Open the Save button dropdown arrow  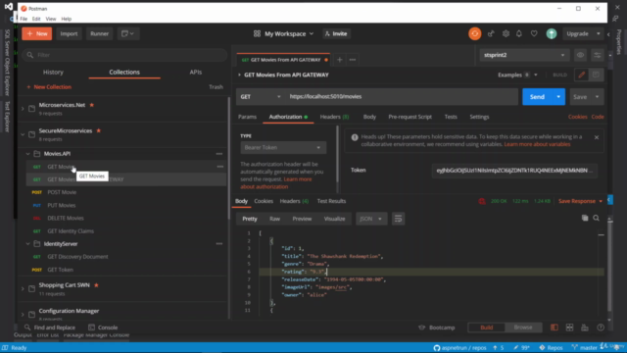[x=597, y=97]
